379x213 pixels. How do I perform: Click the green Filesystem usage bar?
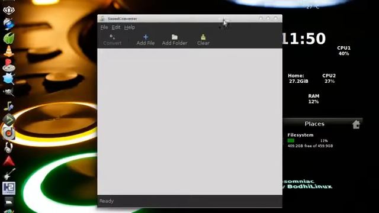click(291, 141)
